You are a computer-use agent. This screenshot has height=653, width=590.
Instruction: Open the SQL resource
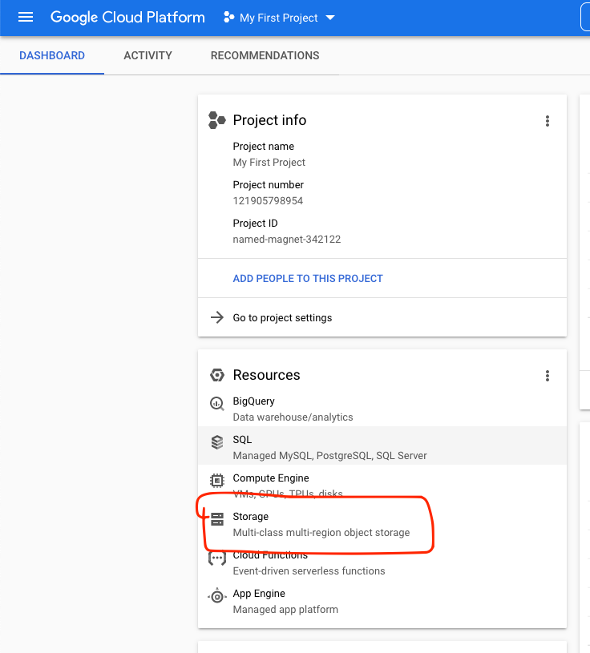[x=382, y=445]
